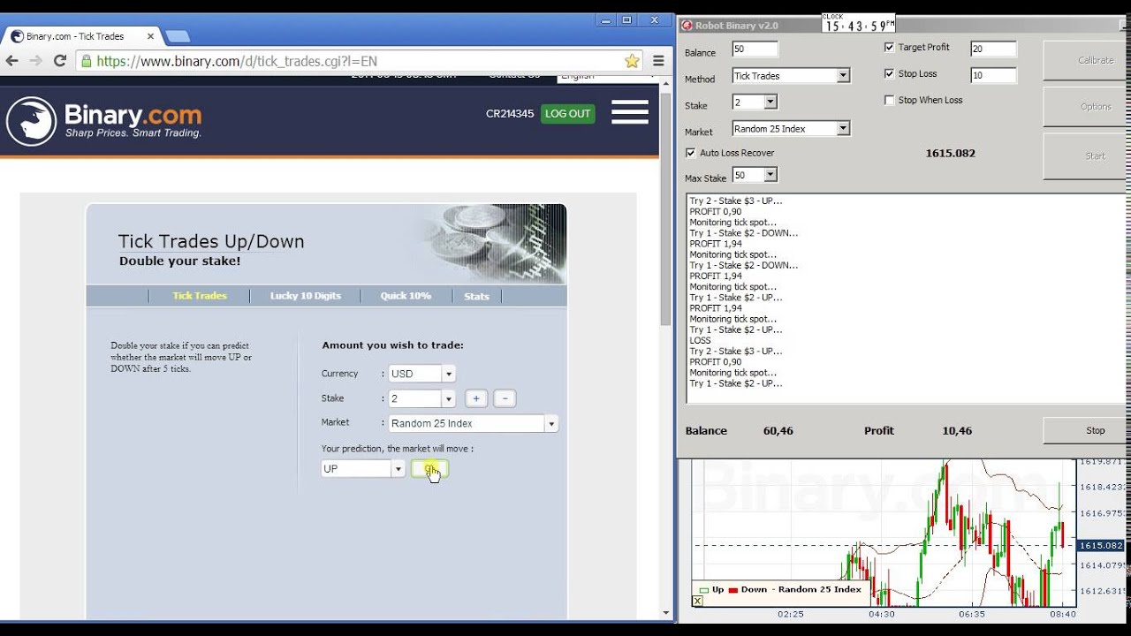
Task: Bookmark page with the star icon
Action: (632, 61)
